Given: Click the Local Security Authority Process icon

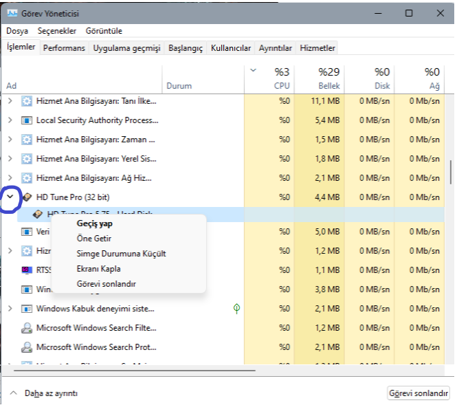Looking at the screenshot, I should click(27, 120).
